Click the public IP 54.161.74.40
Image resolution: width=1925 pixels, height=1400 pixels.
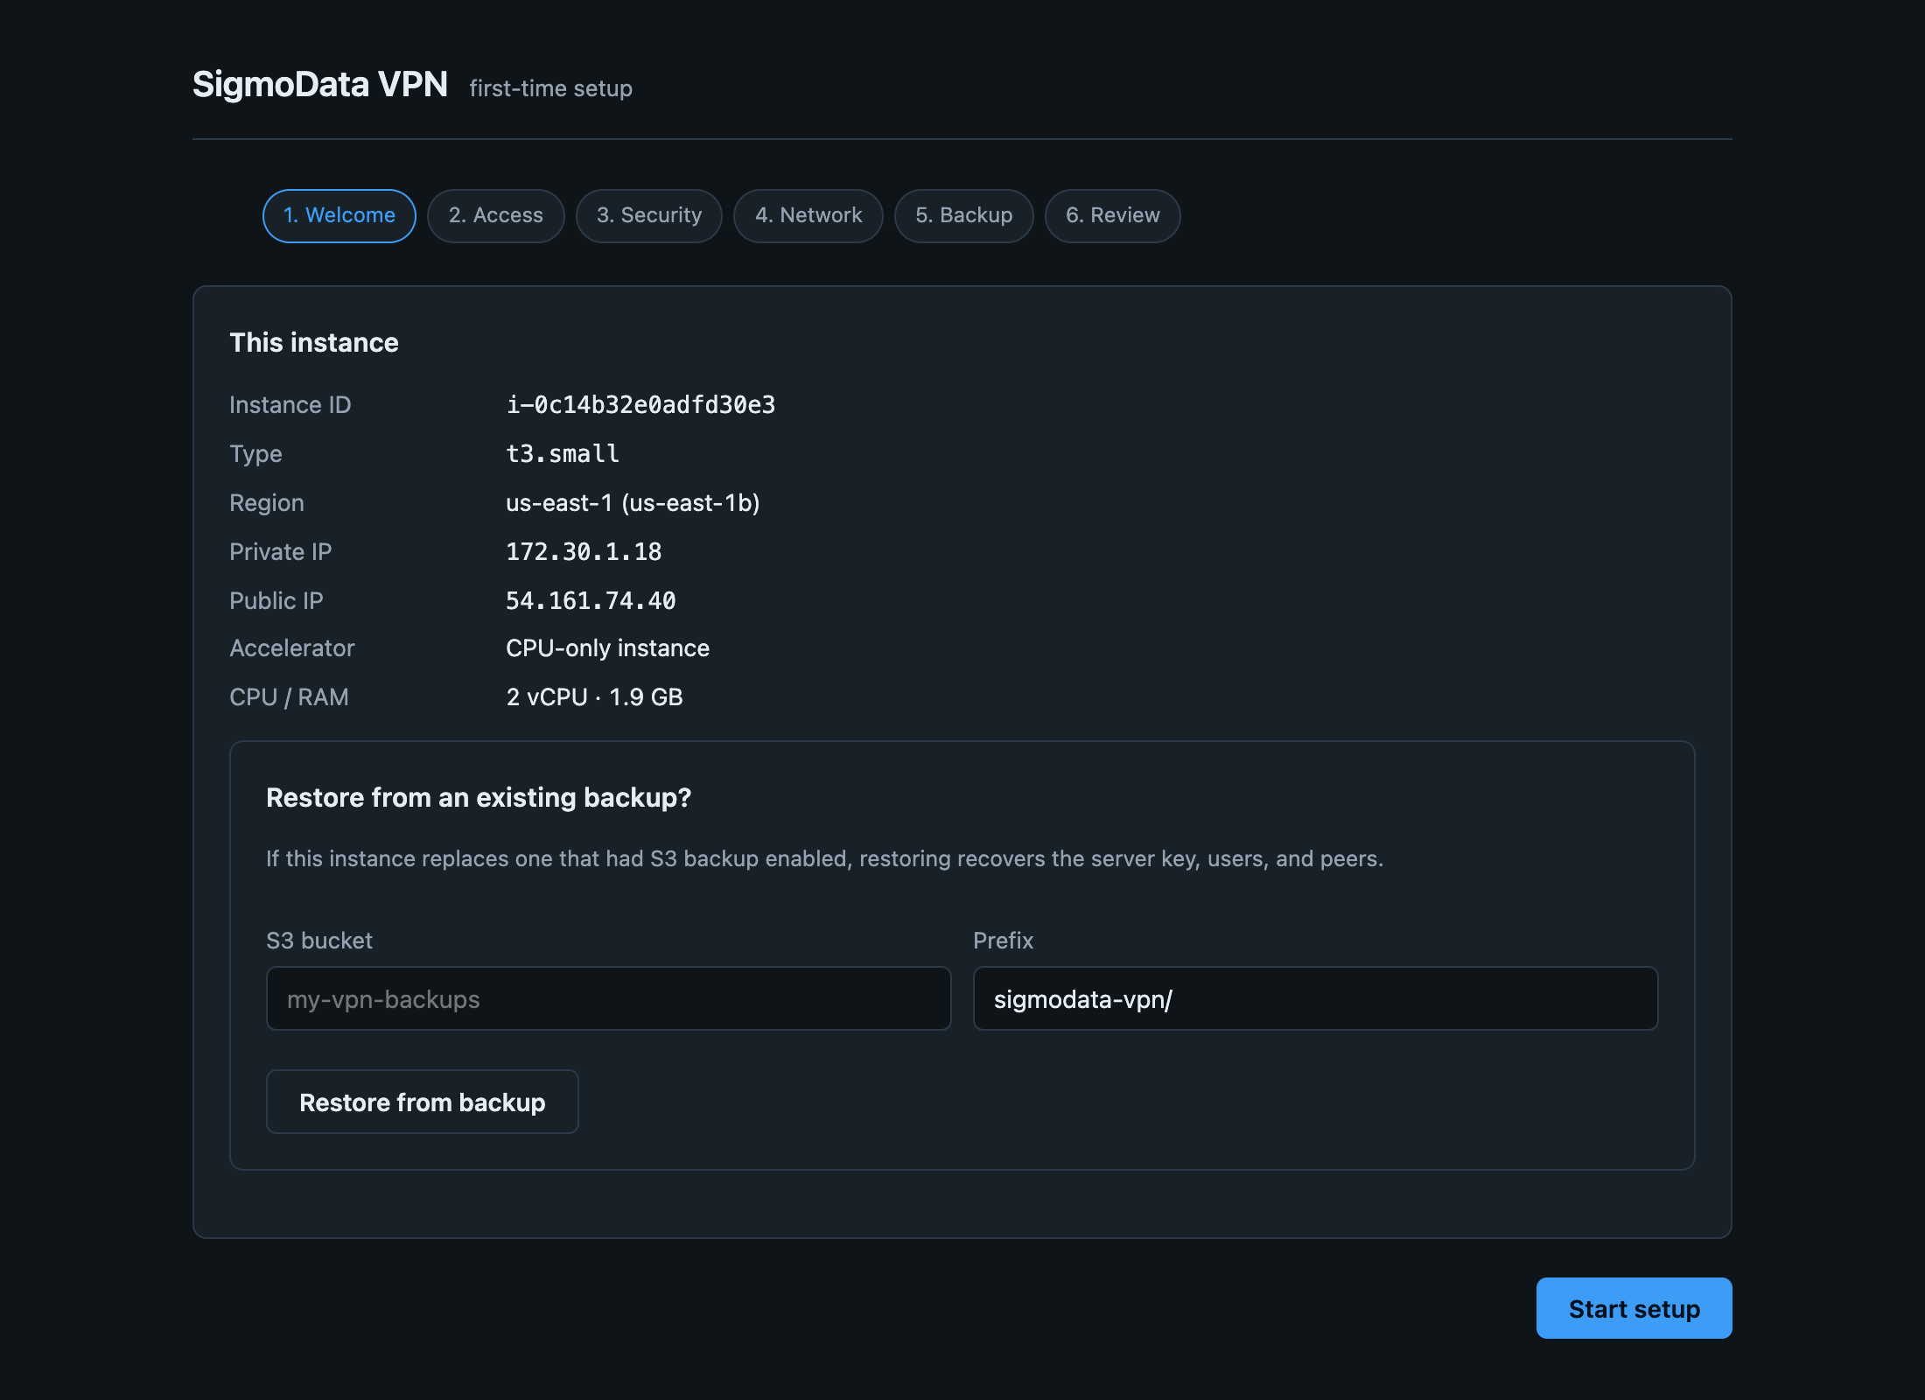coord(591,601)
